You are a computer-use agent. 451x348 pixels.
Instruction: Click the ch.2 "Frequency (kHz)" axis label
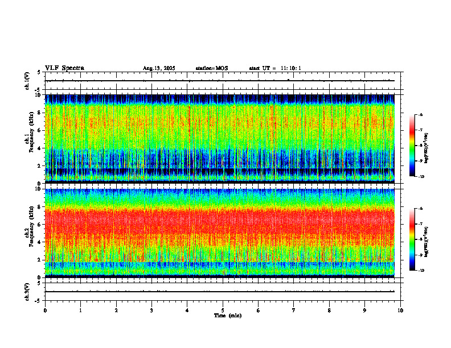31,226
